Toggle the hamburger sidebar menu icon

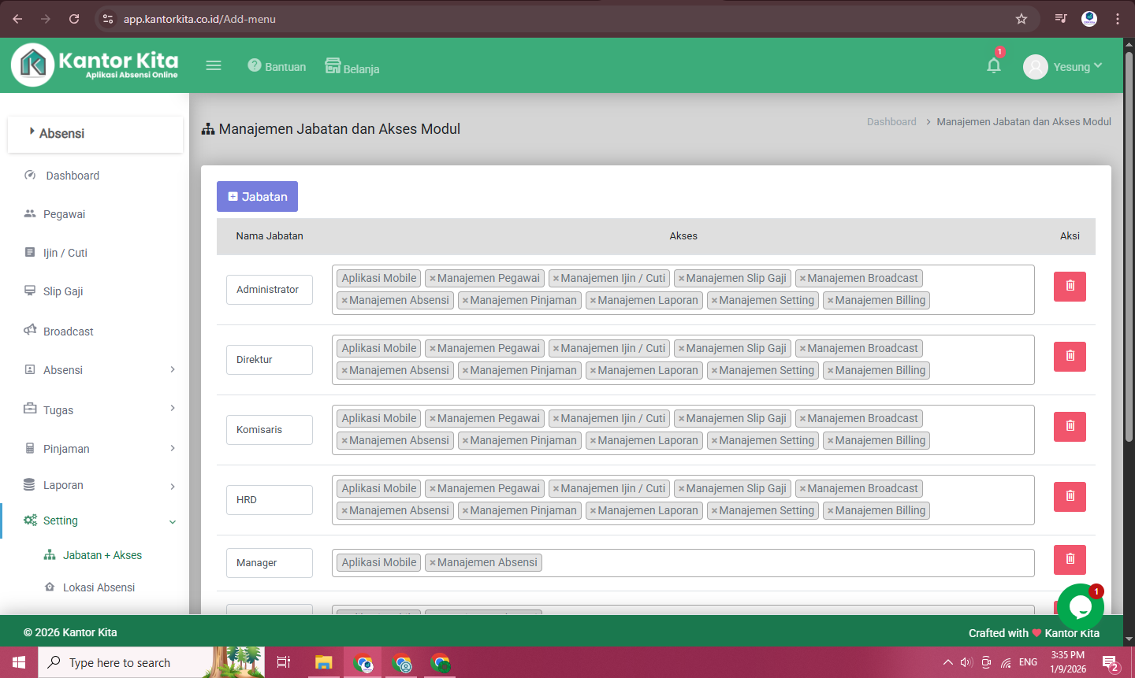(214, 65)
